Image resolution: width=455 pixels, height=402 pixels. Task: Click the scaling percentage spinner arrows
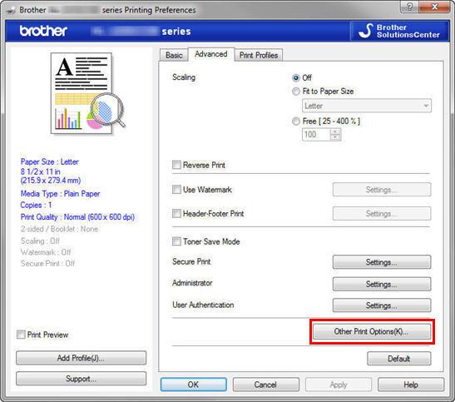(x=335, y=134)
